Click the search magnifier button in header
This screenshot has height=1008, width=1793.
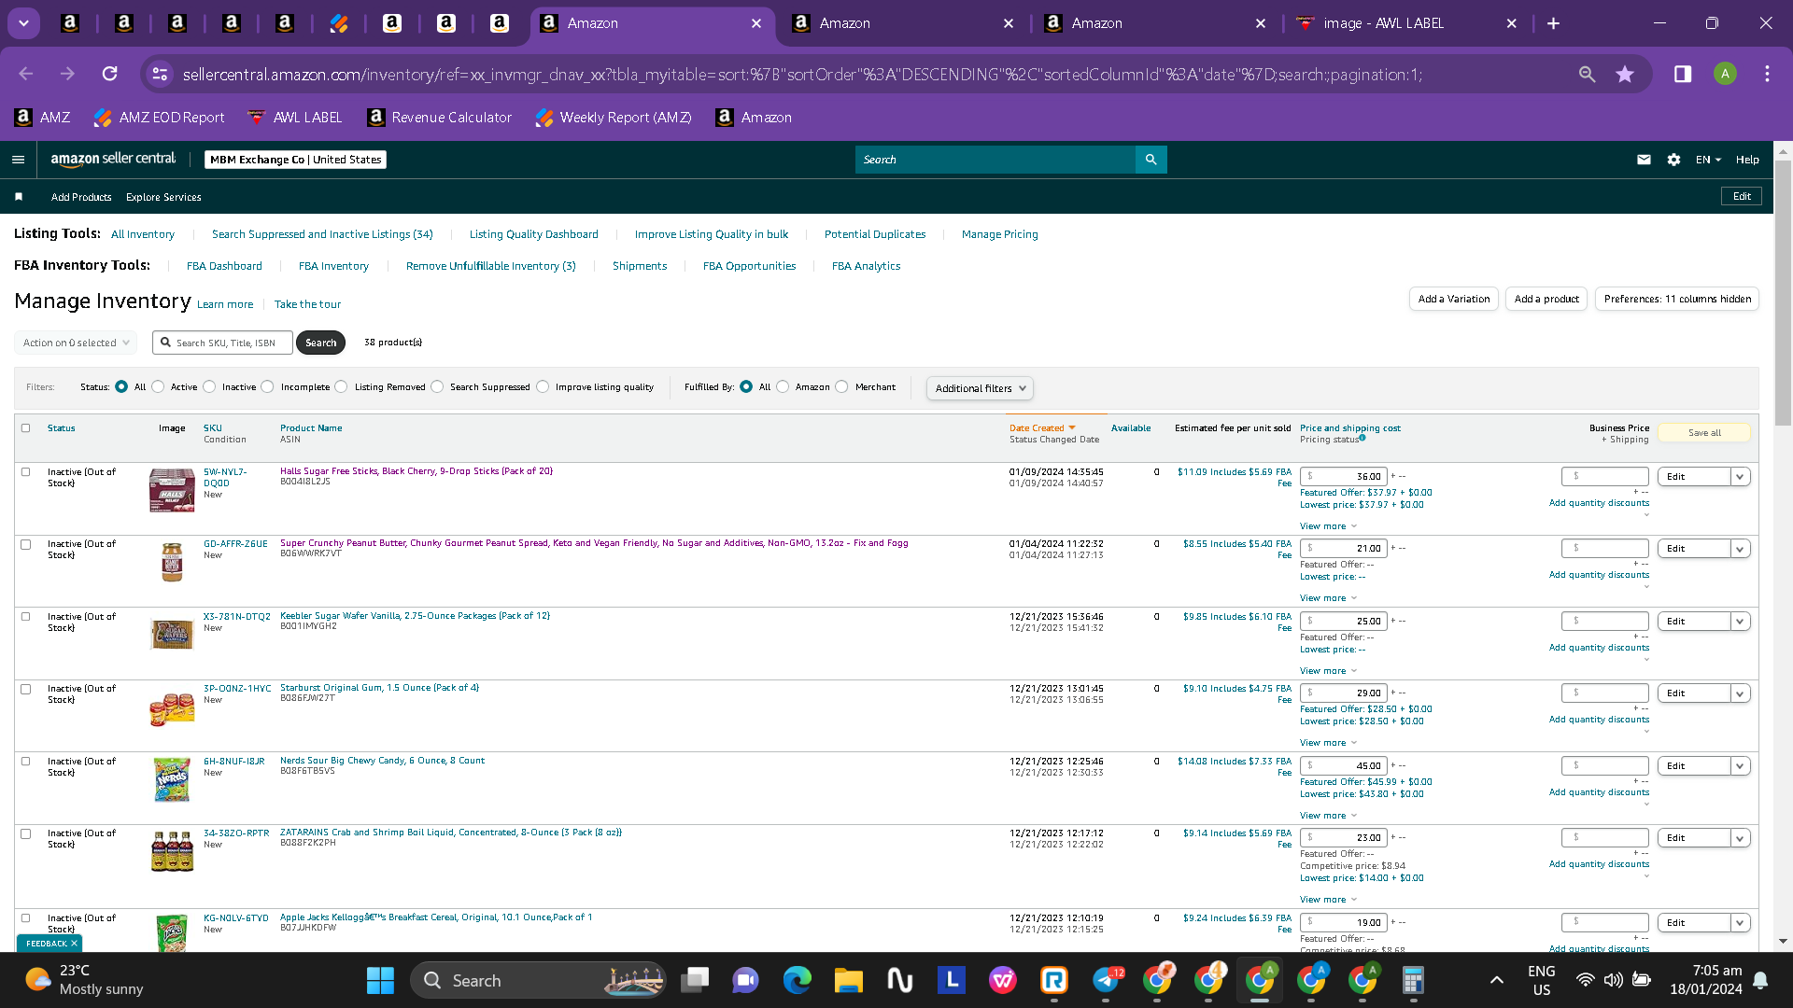1151,160
